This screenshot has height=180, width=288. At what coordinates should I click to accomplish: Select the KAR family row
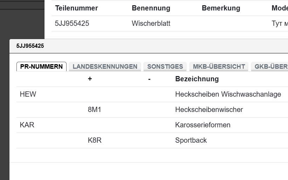pyautogui.click(x=27, y=125)
